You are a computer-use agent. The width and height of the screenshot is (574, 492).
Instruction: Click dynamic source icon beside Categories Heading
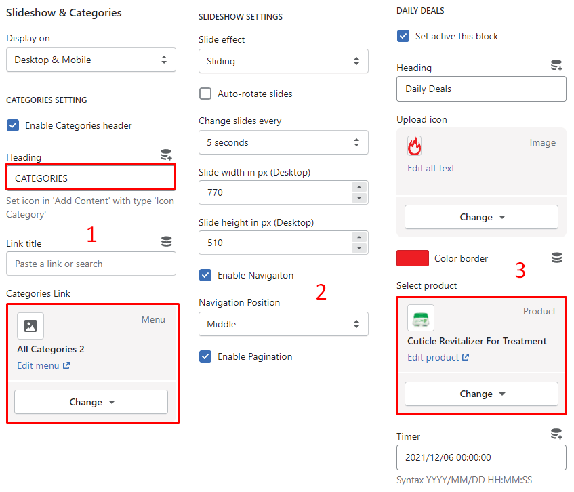coord(166,155)
